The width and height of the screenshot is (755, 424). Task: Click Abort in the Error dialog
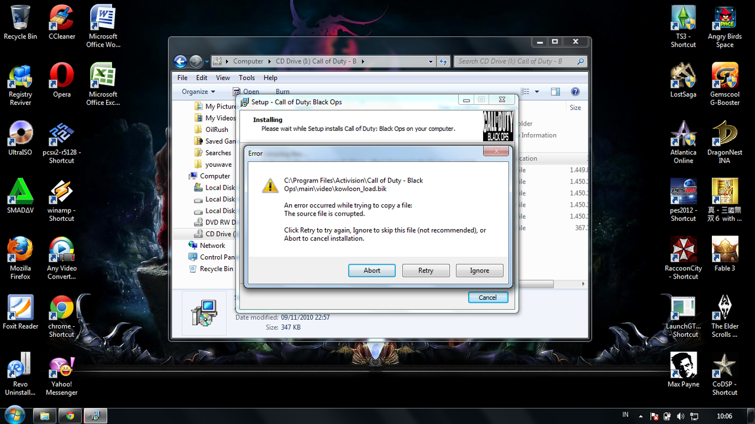(x=372, y=270)
